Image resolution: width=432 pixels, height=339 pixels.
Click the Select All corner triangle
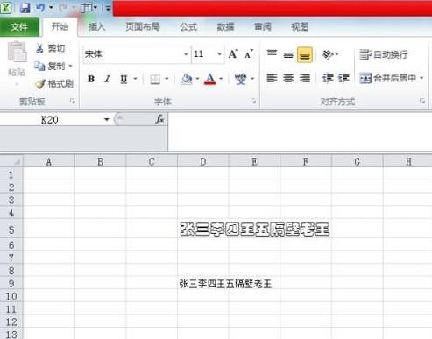click(18, 161)
